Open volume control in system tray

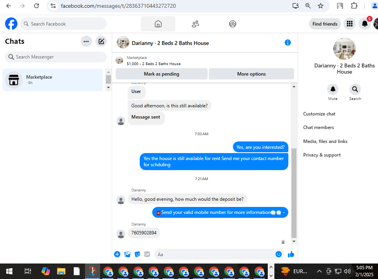[347, 272]
